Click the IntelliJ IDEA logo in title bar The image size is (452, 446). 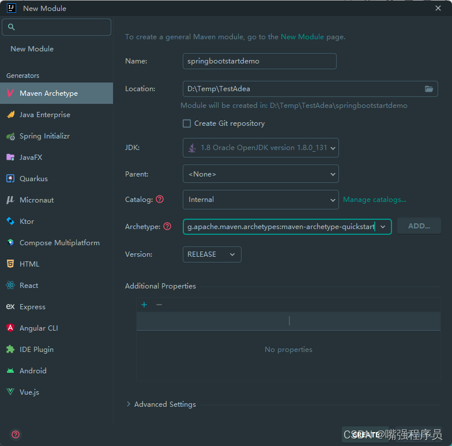pyautogui.click(x=12, y=8)
